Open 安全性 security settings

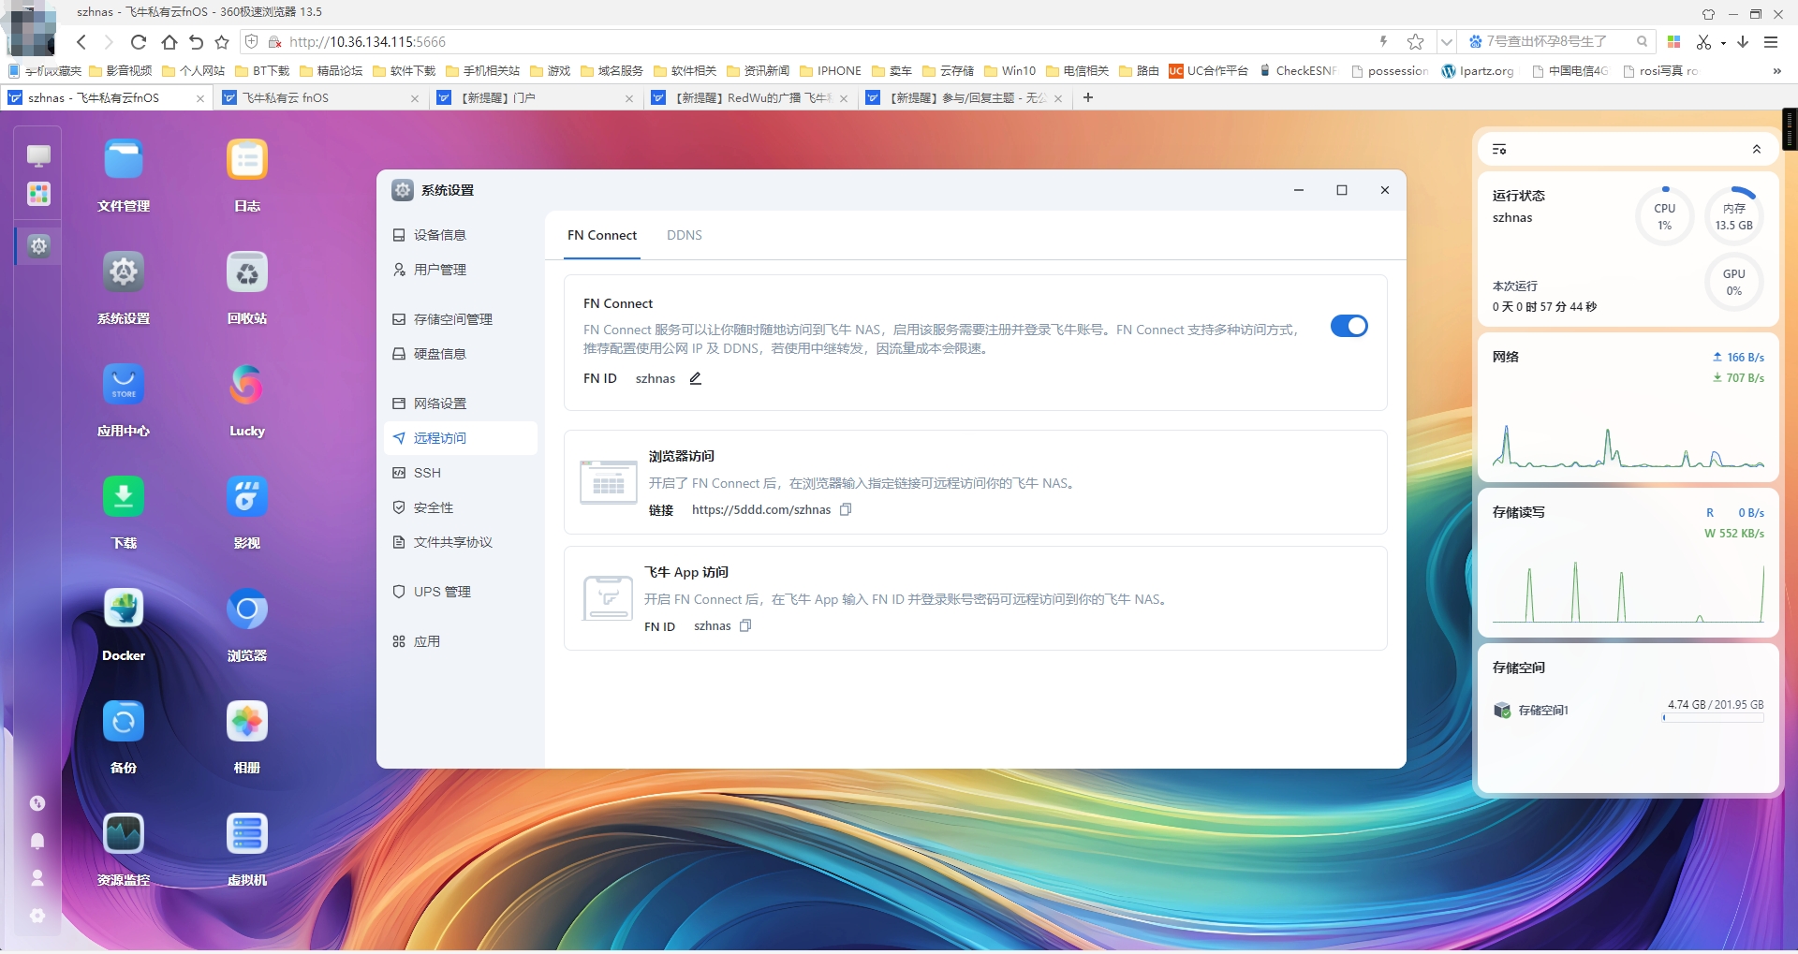(461, 507)
